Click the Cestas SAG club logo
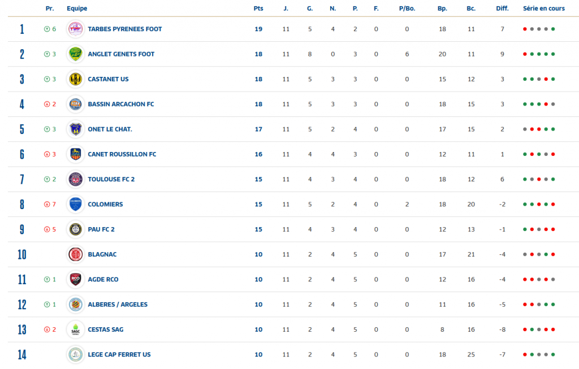 (75, 329)
